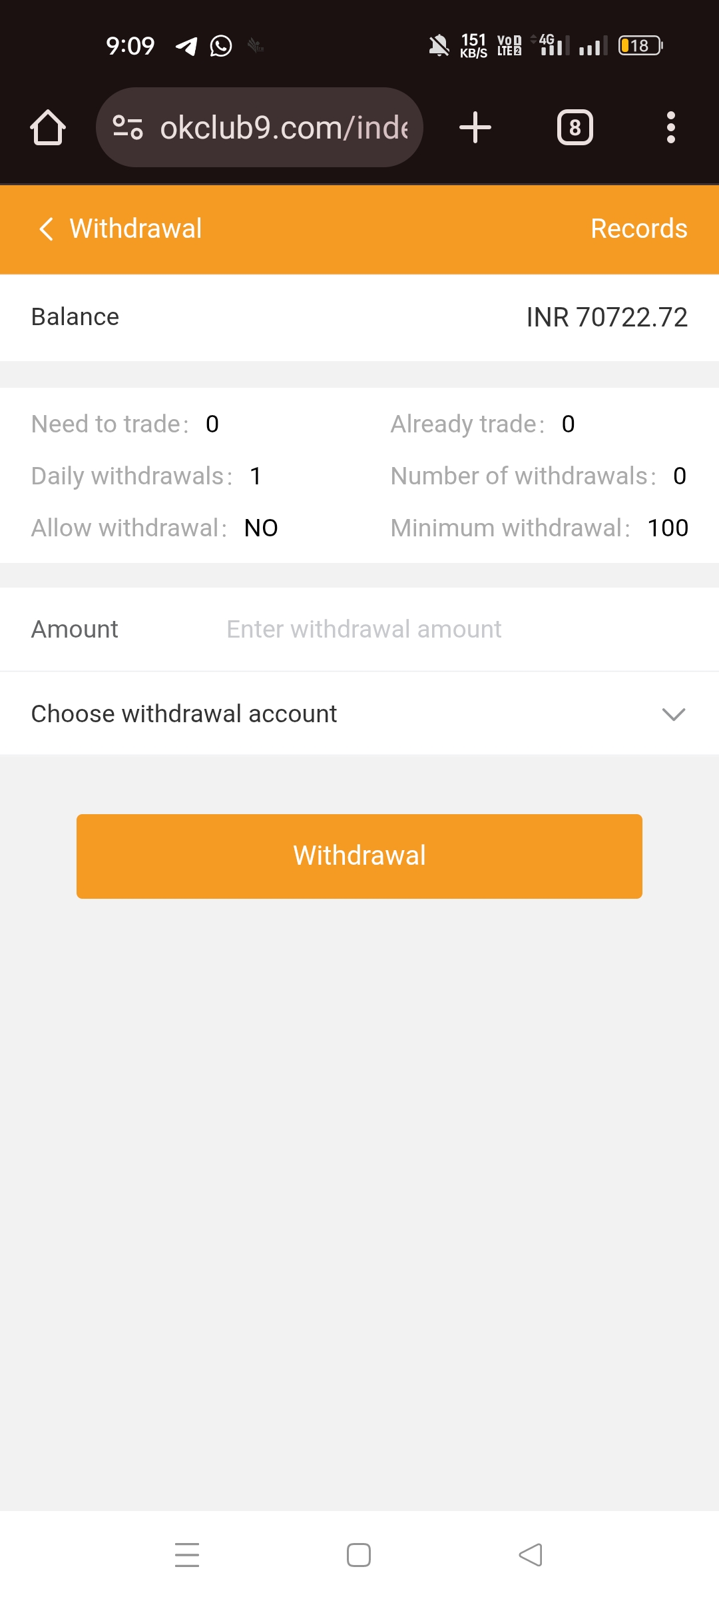
Task: Tap the chevron beside withdrawal account
Action: 674,714
